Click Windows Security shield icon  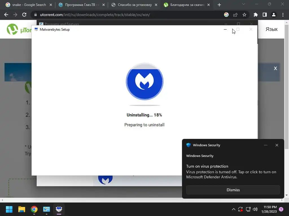[188, 145]
